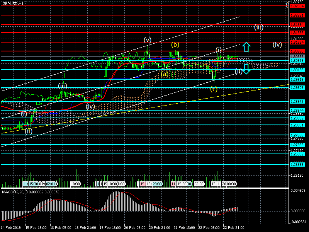
Task: Click the 18 Feb 21:00 time axis label
Action: [x=85, y=227]
